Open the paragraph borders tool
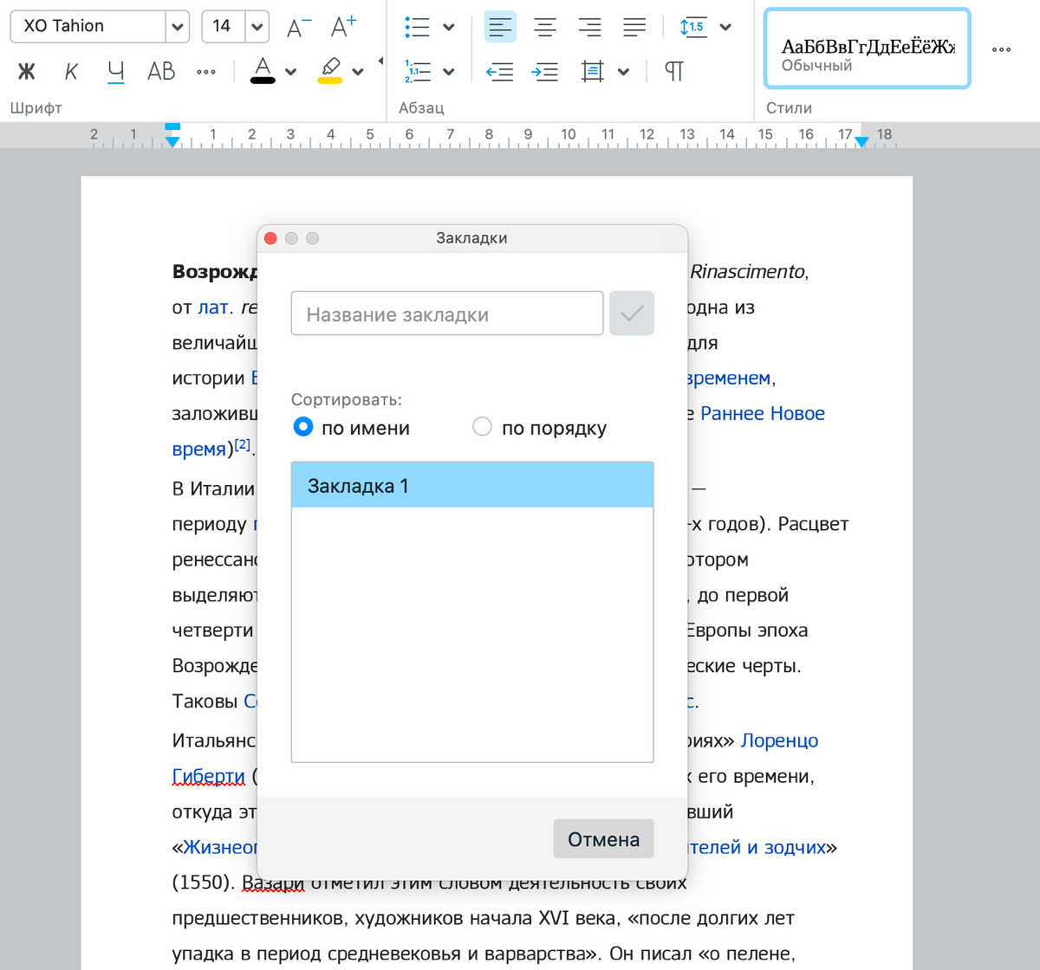The width and height of the screenshot is (1040, 970). coord(593,71)
